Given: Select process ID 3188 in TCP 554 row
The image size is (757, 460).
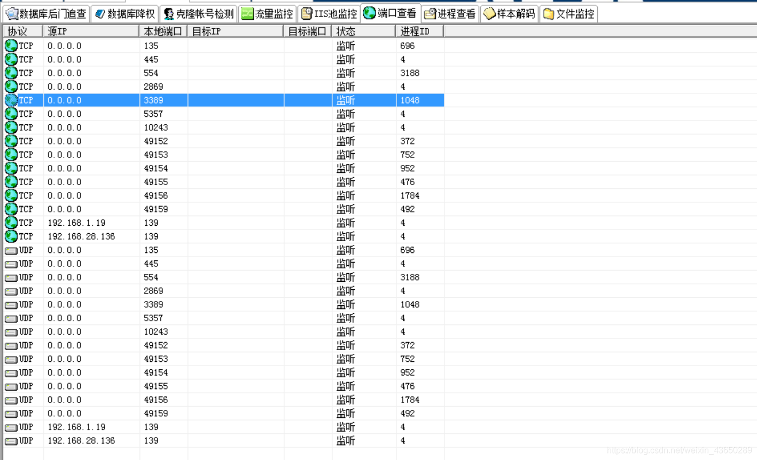Looking at the screenshot, I should tap(410, 73).
